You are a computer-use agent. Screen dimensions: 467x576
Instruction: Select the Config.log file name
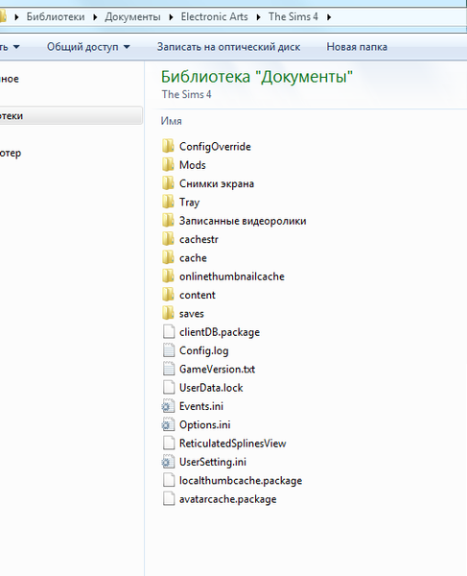pos(204,350)
